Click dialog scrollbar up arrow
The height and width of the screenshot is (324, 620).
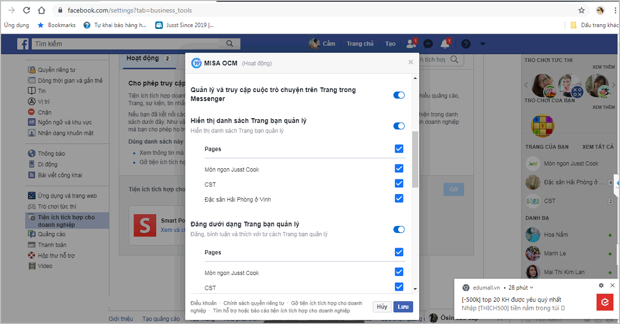[415, 78]
